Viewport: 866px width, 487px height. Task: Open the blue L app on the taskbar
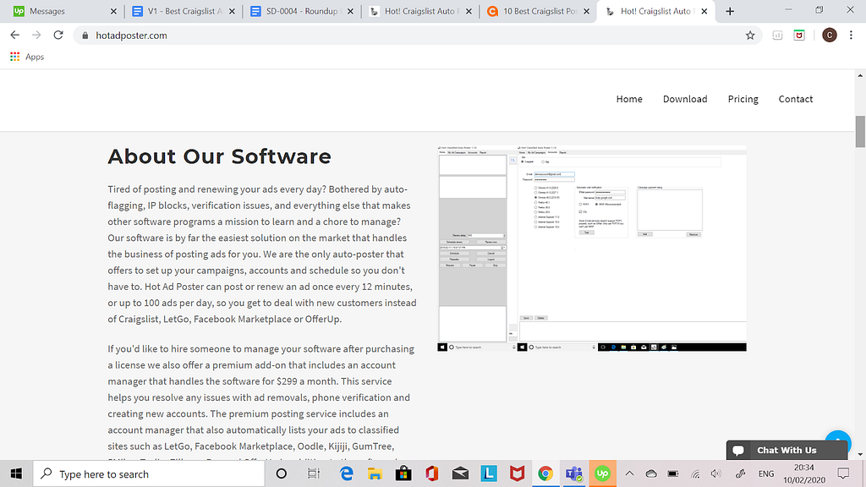[x=488, y=473]
